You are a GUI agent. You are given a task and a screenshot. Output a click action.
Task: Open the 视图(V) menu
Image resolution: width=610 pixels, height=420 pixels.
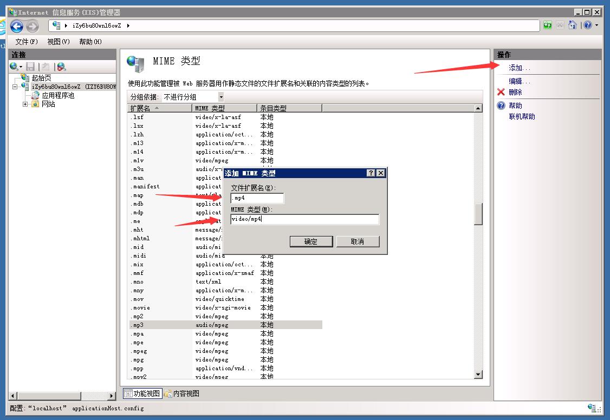point(58,42)
